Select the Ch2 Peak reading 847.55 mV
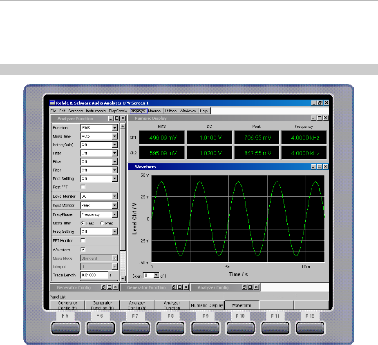 click(x=257, y=153)
